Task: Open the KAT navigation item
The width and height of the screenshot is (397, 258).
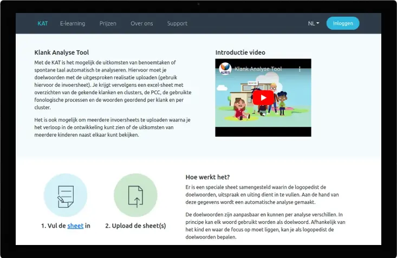Action: coord(42,23)
